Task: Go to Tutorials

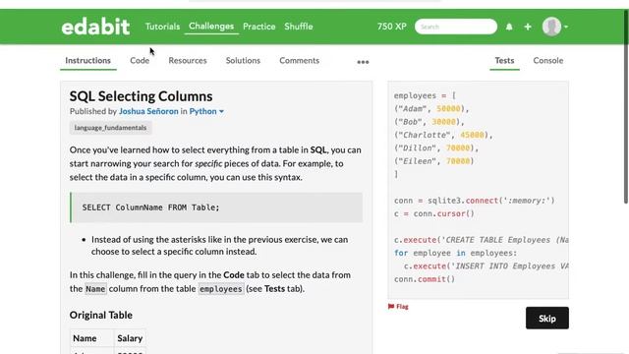Action: [x=162, y=27]
